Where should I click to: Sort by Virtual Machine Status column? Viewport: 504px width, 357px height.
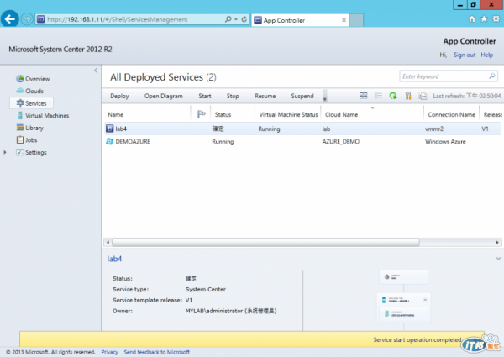pos(288,115)
